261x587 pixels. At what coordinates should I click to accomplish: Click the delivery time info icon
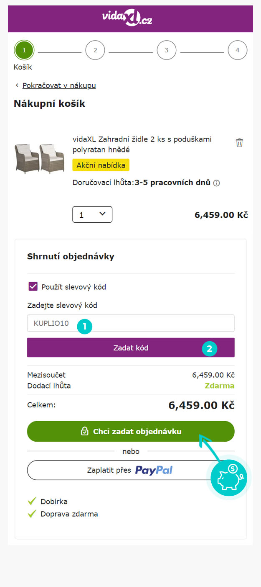click(x=217, y=183)
